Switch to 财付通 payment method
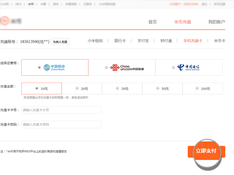Viewport: 234px width, 175px height. click(166, 41)
